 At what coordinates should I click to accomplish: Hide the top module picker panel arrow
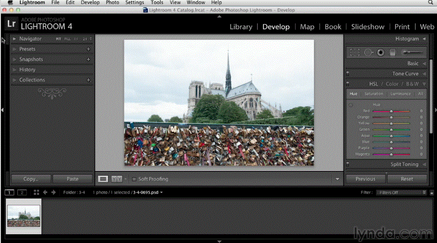coord(219,16)
